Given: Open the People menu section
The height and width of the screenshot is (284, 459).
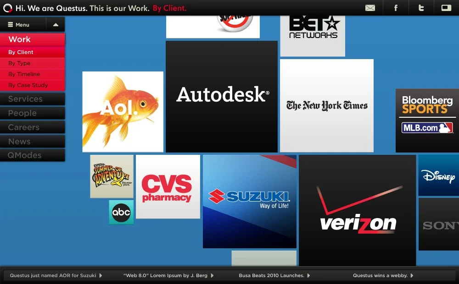Looking at the screenshot, I should [x=32, y=113].
